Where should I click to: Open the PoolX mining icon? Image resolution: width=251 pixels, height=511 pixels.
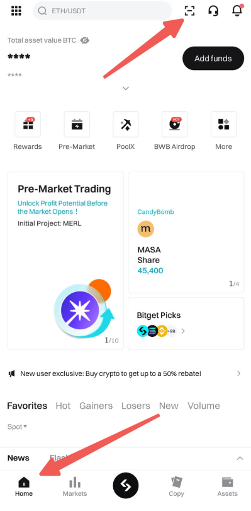(x=126, y=124)
